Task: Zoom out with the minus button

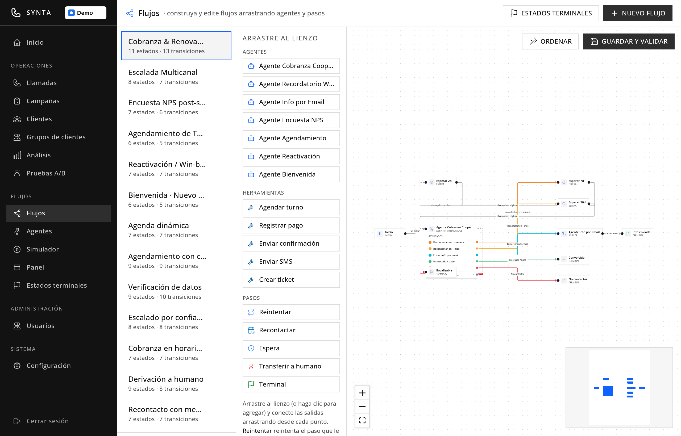Action: (362, 406)
